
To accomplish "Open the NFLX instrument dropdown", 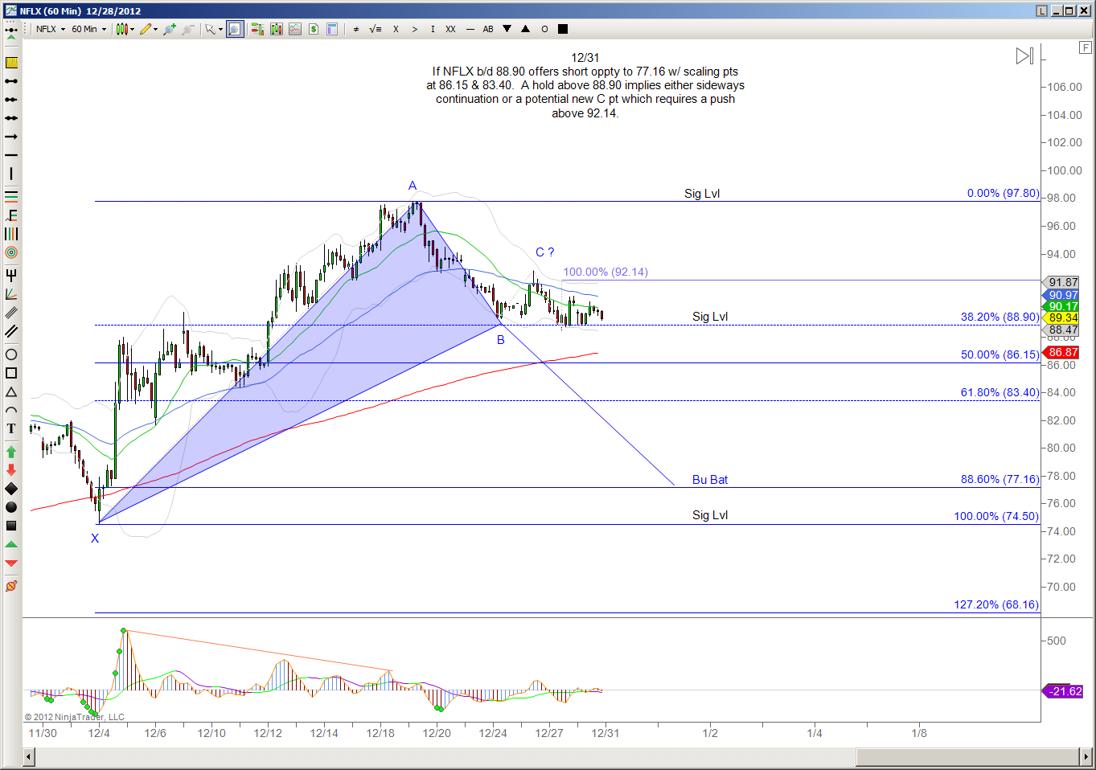I will [51, 29].
